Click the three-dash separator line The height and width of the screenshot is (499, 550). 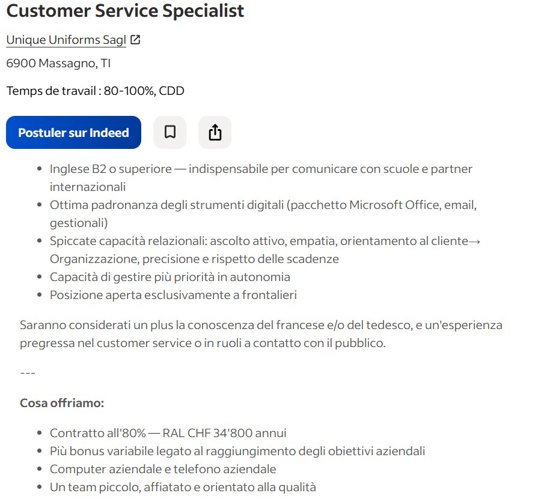coord(28,373)
